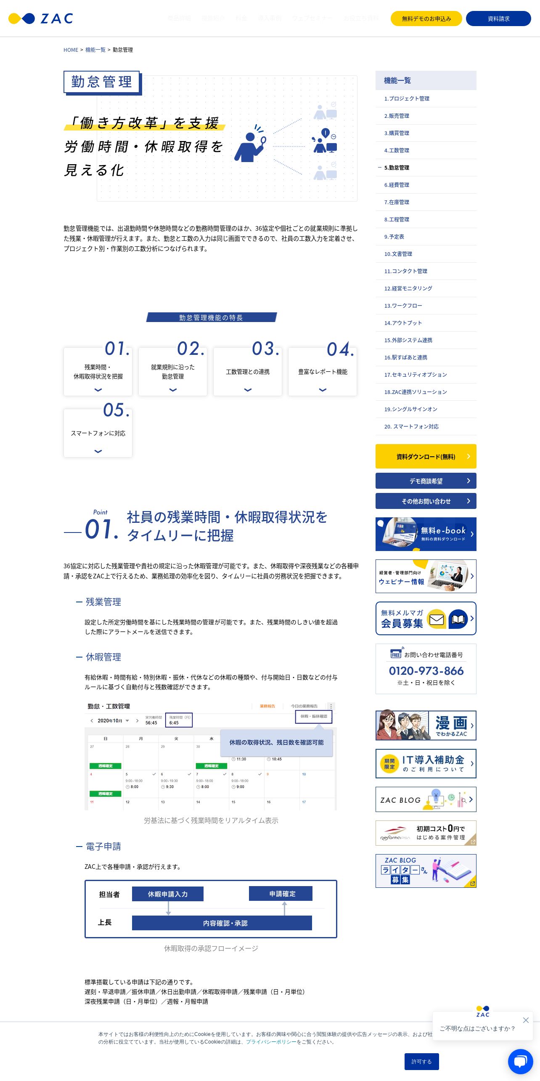Click the book icon in 会員募集 banner

click(x=458, y=619)
